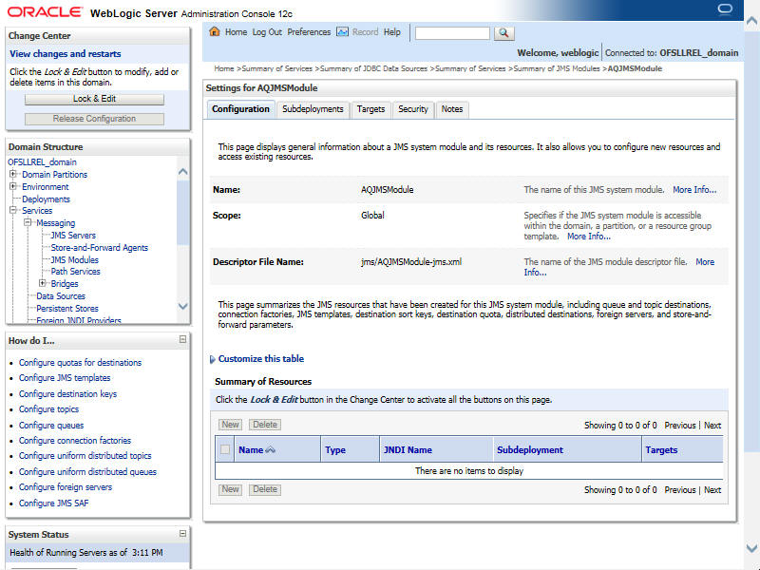Click the Name column sort arrows icon
Image resolution: width=760 pixels, height=570 pixels.
(x=271, y=449)
